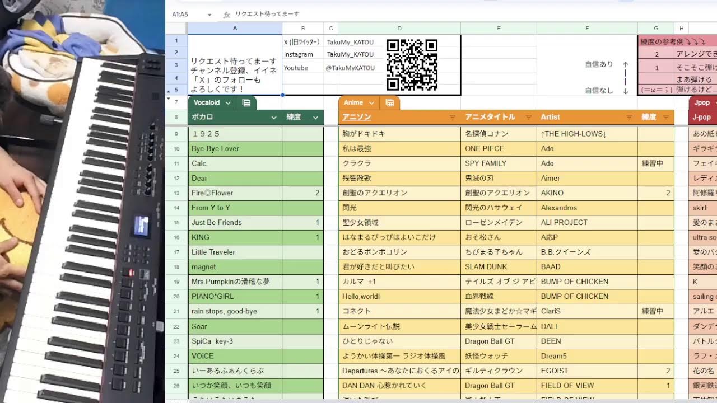Select the 'magnet' cell
Screen dimensions: 717x403
click(x=235, y=267)
